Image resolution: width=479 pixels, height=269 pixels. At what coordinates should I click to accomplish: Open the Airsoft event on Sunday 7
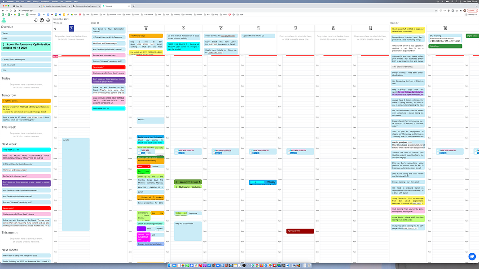coord(76,185)
